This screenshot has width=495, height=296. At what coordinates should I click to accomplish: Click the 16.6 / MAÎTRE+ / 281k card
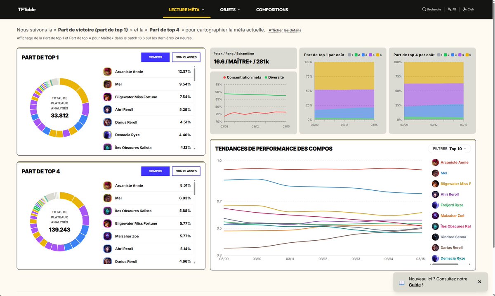point(253,58)
